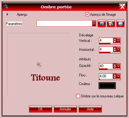Click the Flou value field showing 4.00
Screen dimensions: 129x118
pos(106,76)
